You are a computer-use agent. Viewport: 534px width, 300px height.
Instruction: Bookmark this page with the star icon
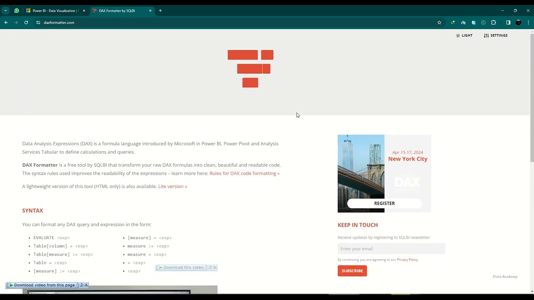tap(439, 22)
